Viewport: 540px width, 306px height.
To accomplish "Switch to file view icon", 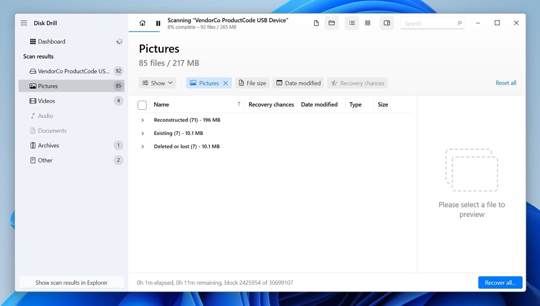I will pos(316,23).
